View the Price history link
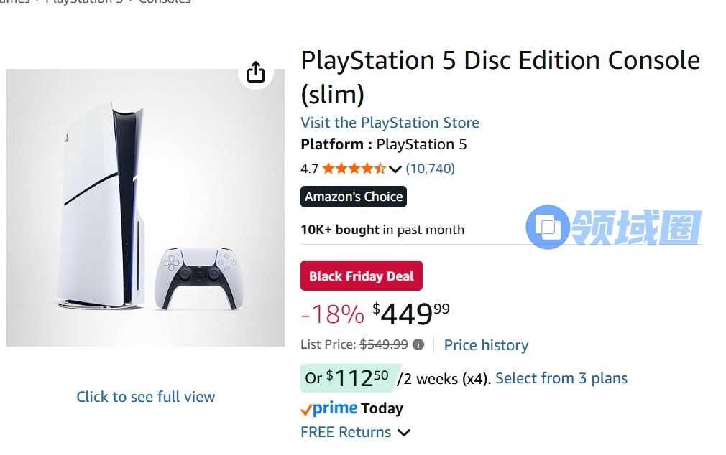This screenshot has height=455, width=726. 486,345
